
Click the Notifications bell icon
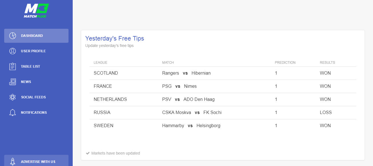coord(13,113)
